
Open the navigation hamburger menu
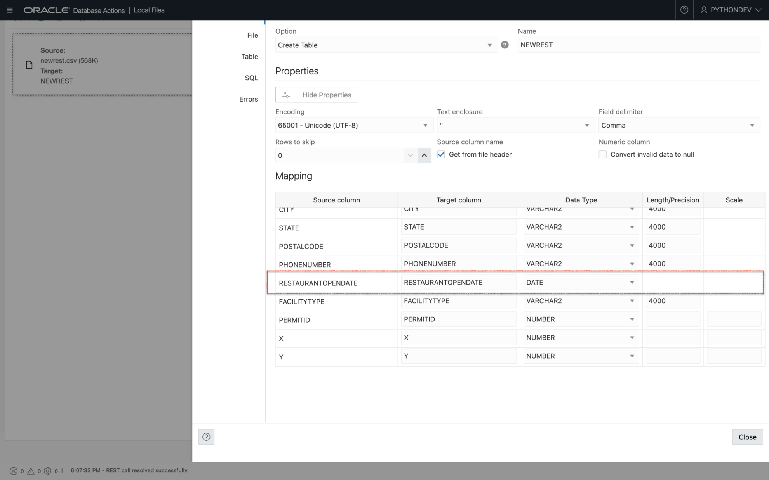(x=10, y=10)
